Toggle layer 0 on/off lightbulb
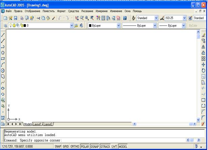 (x=10, y=26)
